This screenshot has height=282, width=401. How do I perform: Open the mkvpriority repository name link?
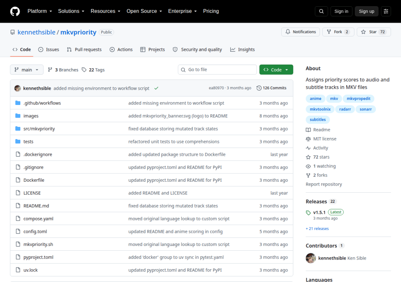coord(78,32)
